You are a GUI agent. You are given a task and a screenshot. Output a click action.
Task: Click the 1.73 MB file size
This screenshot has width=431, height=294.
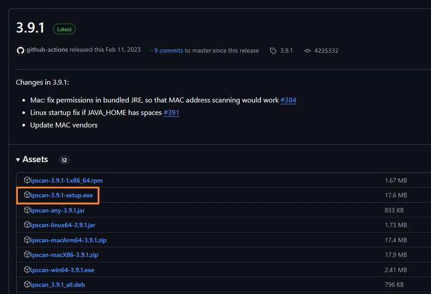396,225
